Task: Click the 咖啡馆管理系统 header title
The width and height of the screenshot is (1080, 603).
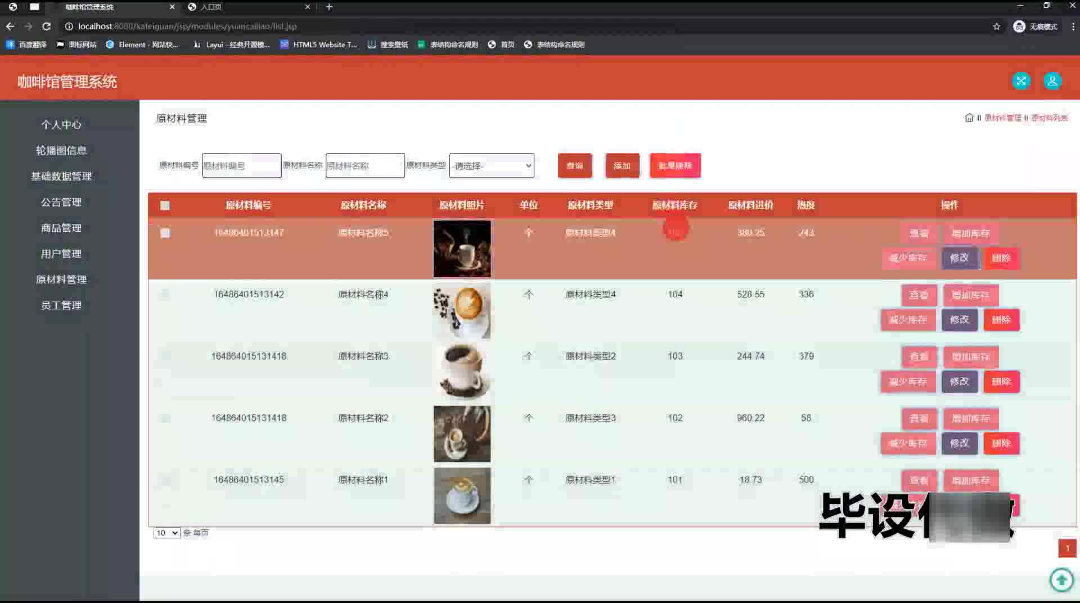Action: [x=67, y=82]
